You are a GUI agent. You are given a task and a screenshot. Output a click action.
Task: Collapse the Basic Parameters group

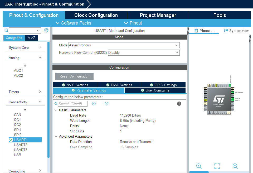tap(56, 110)
